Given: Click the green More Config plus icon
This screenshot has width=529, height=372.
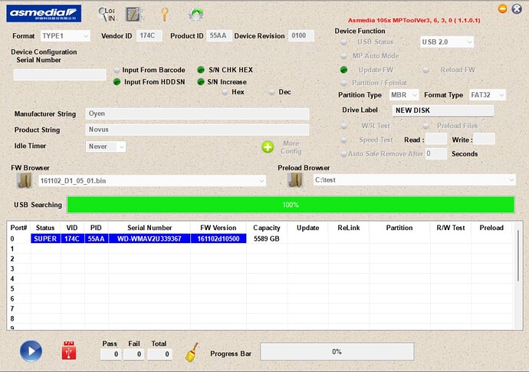Looking at the screenshot, I should [268, 146].
